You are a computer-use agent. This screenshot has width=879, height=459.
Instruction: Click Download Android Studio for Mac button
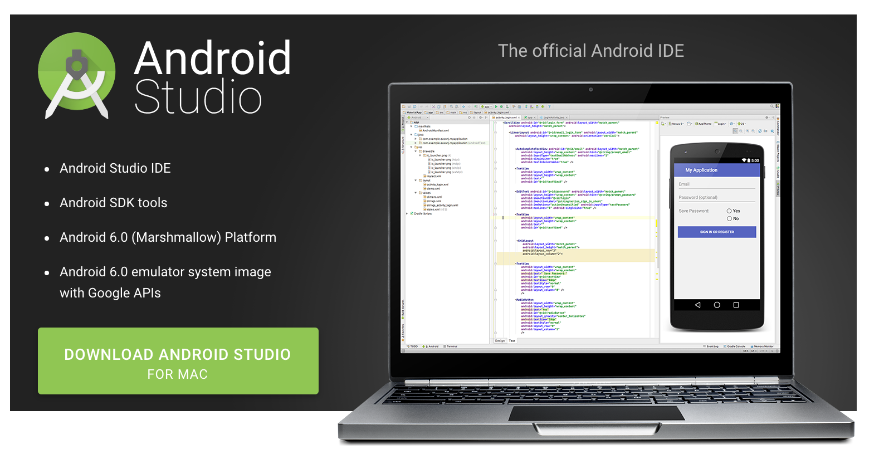(x=178, y=361)
